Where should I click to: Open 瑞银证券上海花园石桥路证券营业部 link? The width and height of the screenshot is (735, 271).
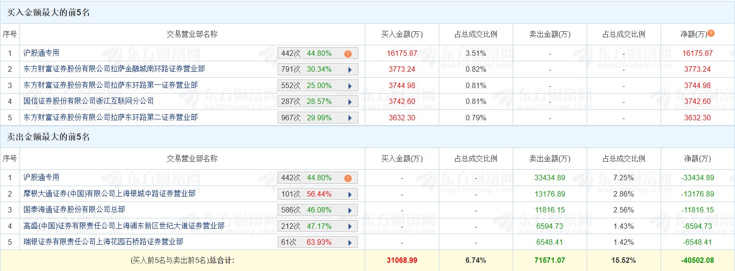[103, 241]
